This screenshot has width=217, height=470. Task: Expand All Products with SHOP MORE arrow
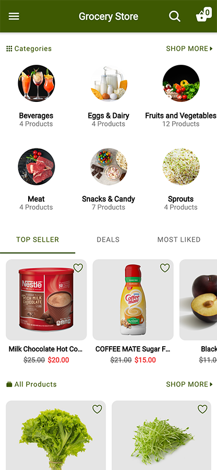tap(189, 384)
